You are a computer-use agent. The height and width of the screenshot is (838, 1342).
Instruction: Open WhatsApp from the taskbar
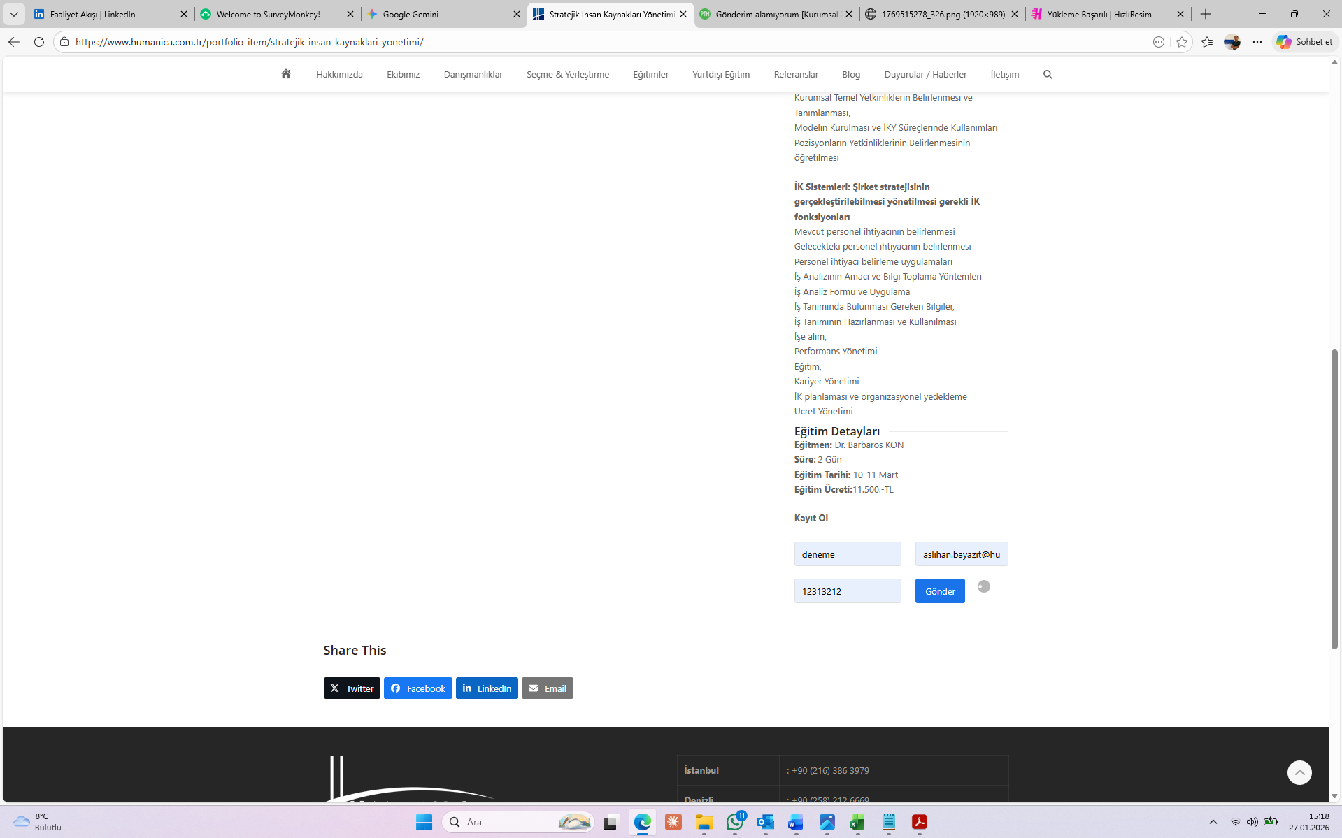[735, 822]
